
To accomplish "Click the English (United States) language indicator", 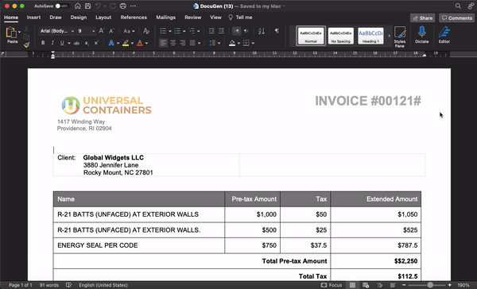I will coord(103,285).
